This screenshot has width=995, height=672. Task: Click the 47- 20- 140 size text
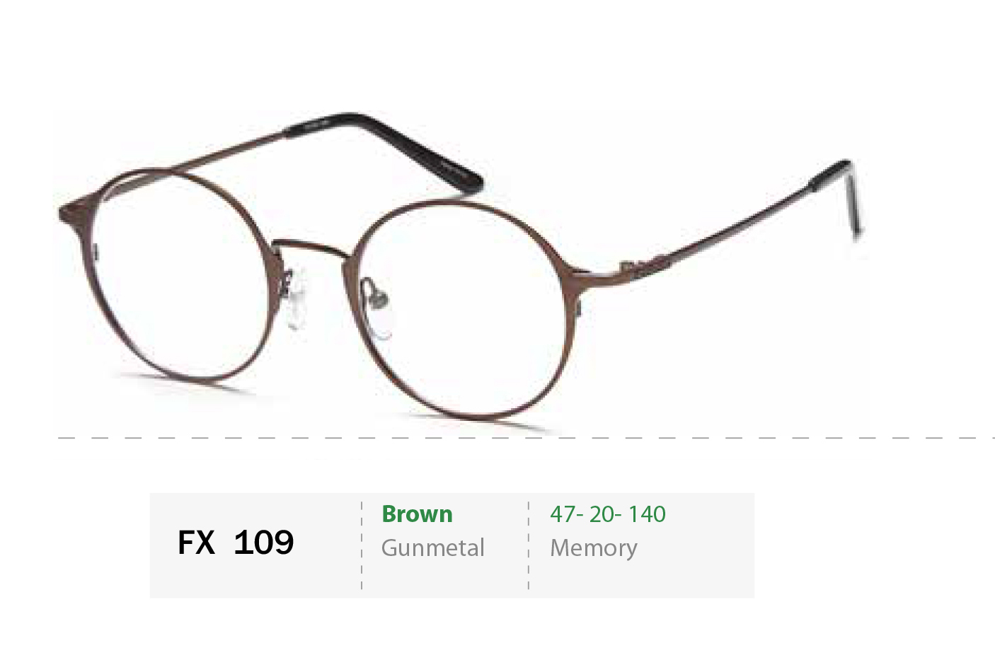point(608,514)
